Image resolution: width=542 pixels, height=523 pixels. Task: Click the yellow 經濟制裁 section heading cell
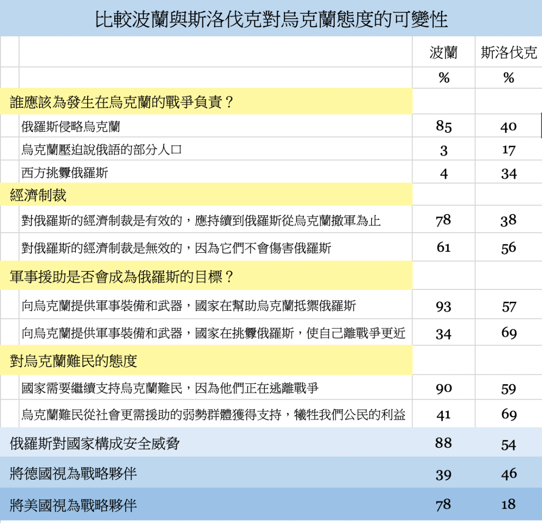tap(38, 195)
